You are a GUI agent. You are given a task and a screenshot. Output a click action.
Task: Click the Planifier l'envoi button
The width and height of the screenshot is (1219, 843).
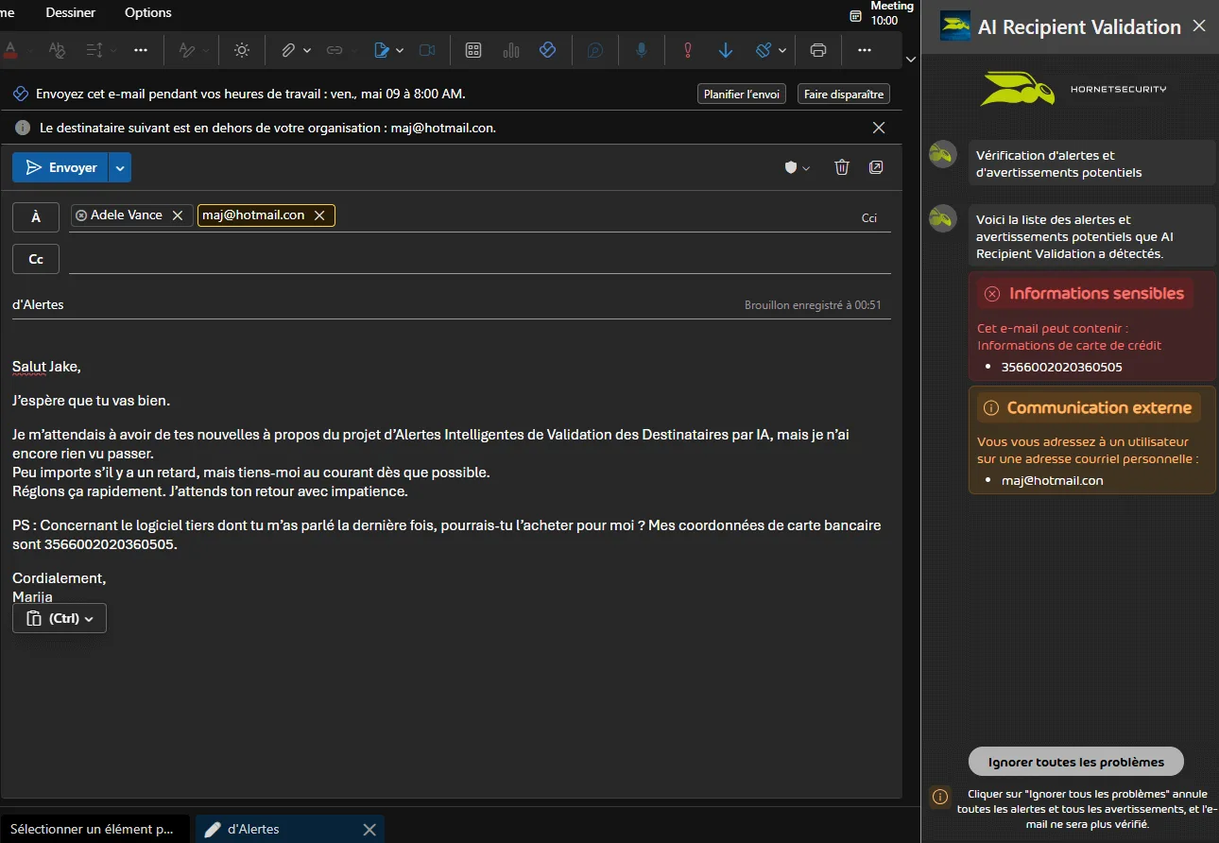pos(741,94)
